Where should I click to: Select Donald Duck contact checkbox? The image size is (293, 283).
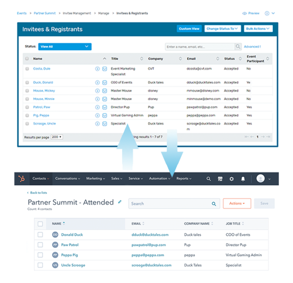point(40,234)
